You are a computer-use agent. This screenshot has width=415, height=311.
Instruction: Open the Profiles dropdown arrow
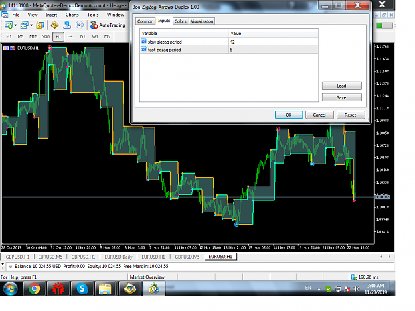tap(31, 25)
